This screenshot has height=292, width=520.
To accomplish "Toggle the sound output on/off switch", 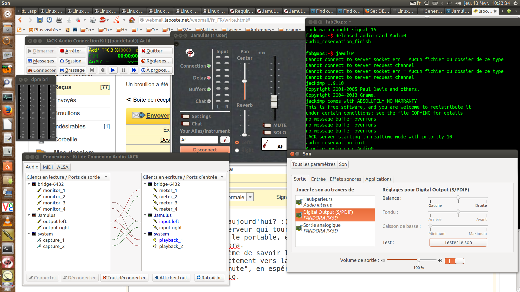I will (x=454, y=261).
